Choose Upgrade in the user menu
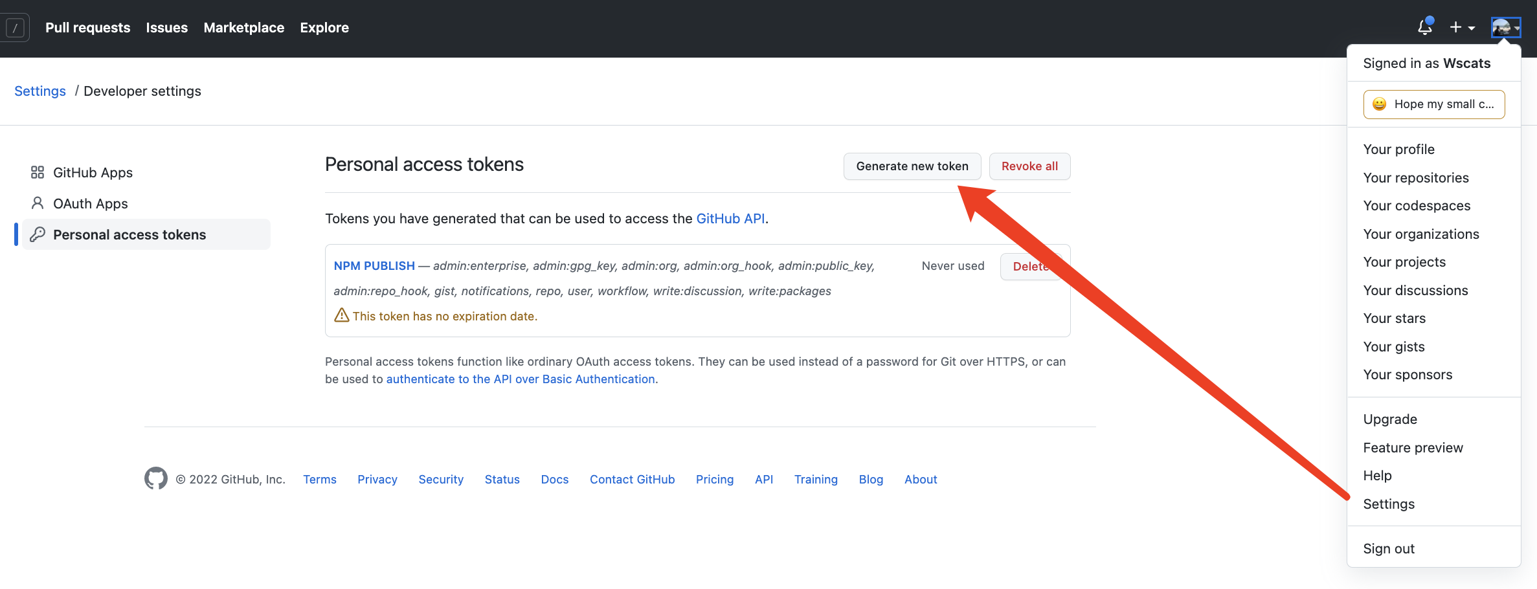This screenshot has height=589, width=1537. (1390, 419)
